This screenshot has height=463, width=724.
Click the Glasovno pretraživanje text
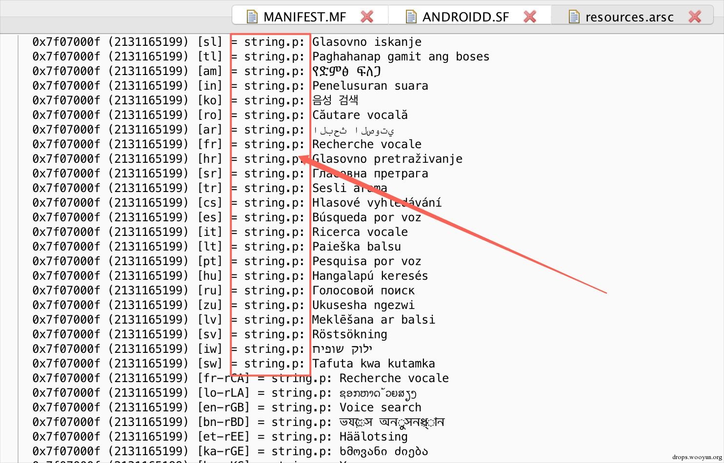pyautogui.click(x=387, y=159)
